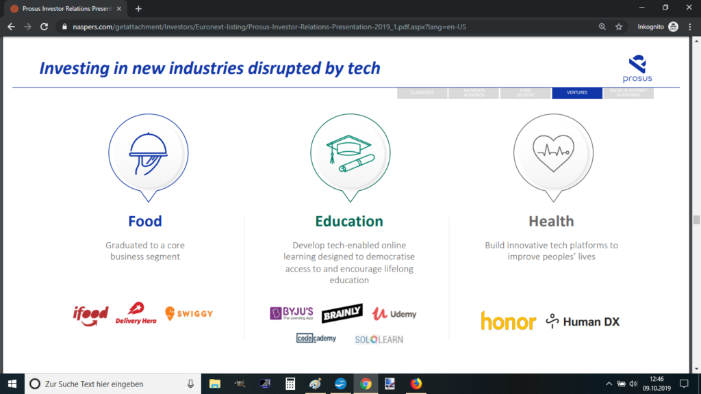Image resolution: width=701 pixels, height=394 pixels.
Task: Select the highlighted Ventures section tab
Action: click(577, 93)
